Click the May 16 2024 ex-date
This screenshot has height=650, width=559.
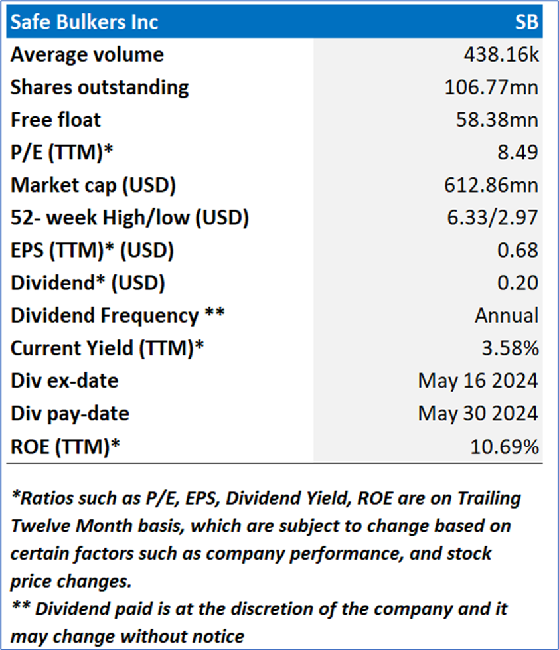478,381
